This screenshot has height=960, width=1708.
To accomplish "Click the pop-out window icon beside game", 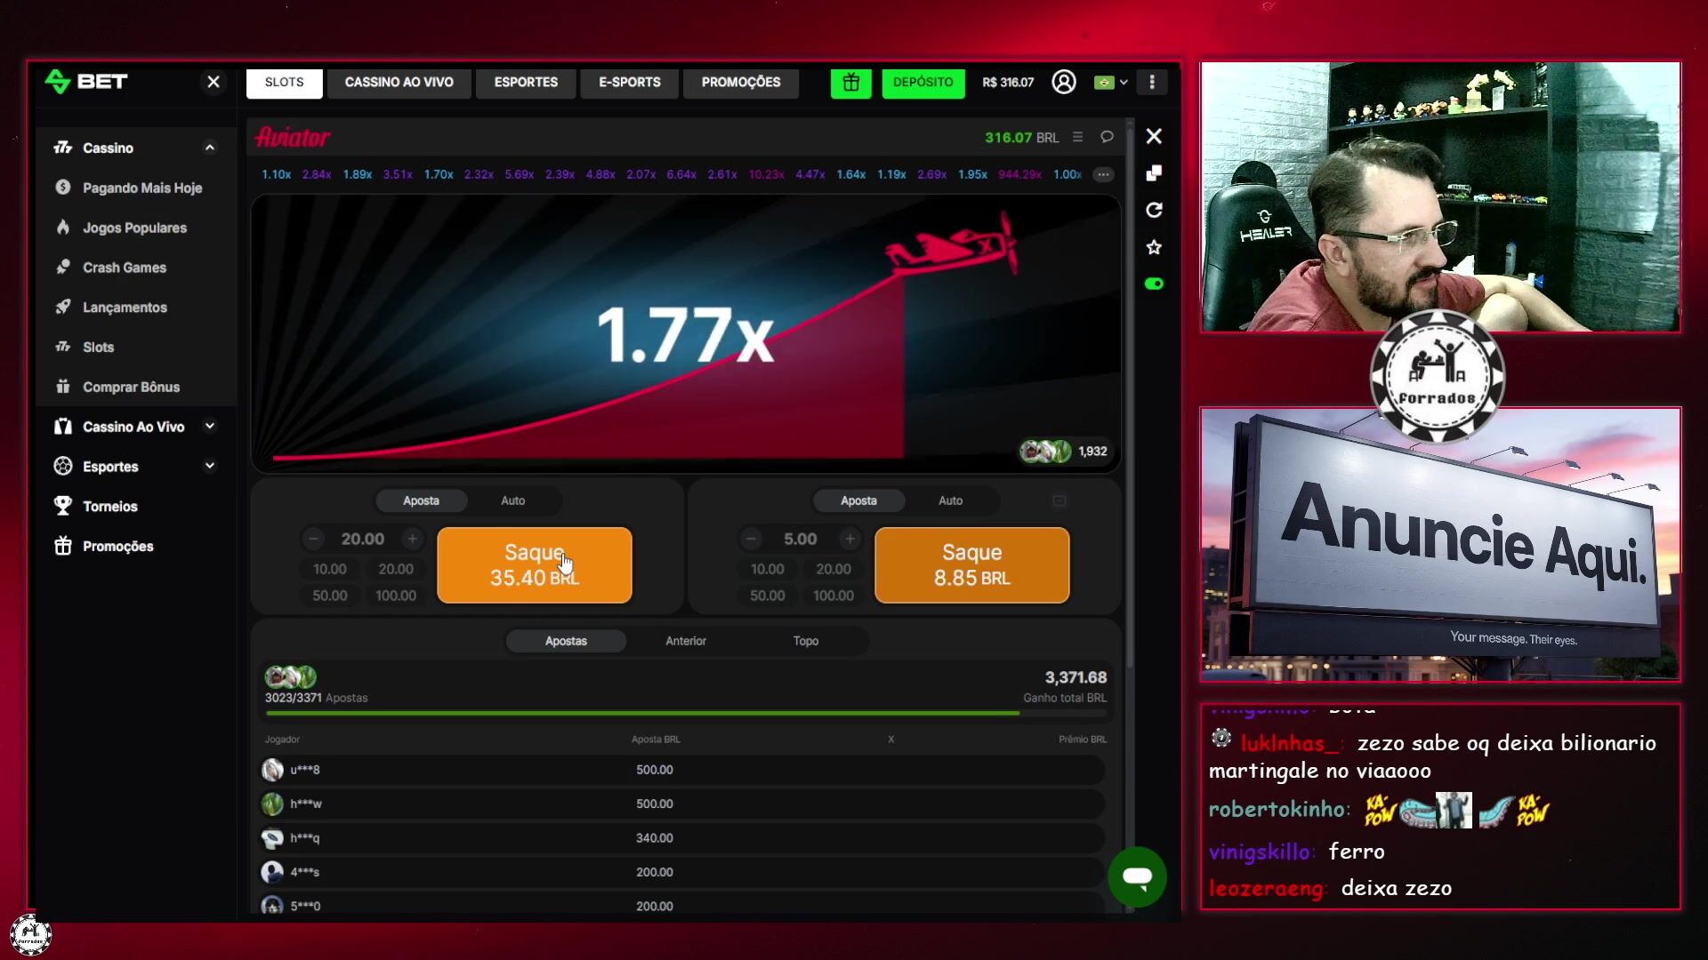I will (1154, 173).
